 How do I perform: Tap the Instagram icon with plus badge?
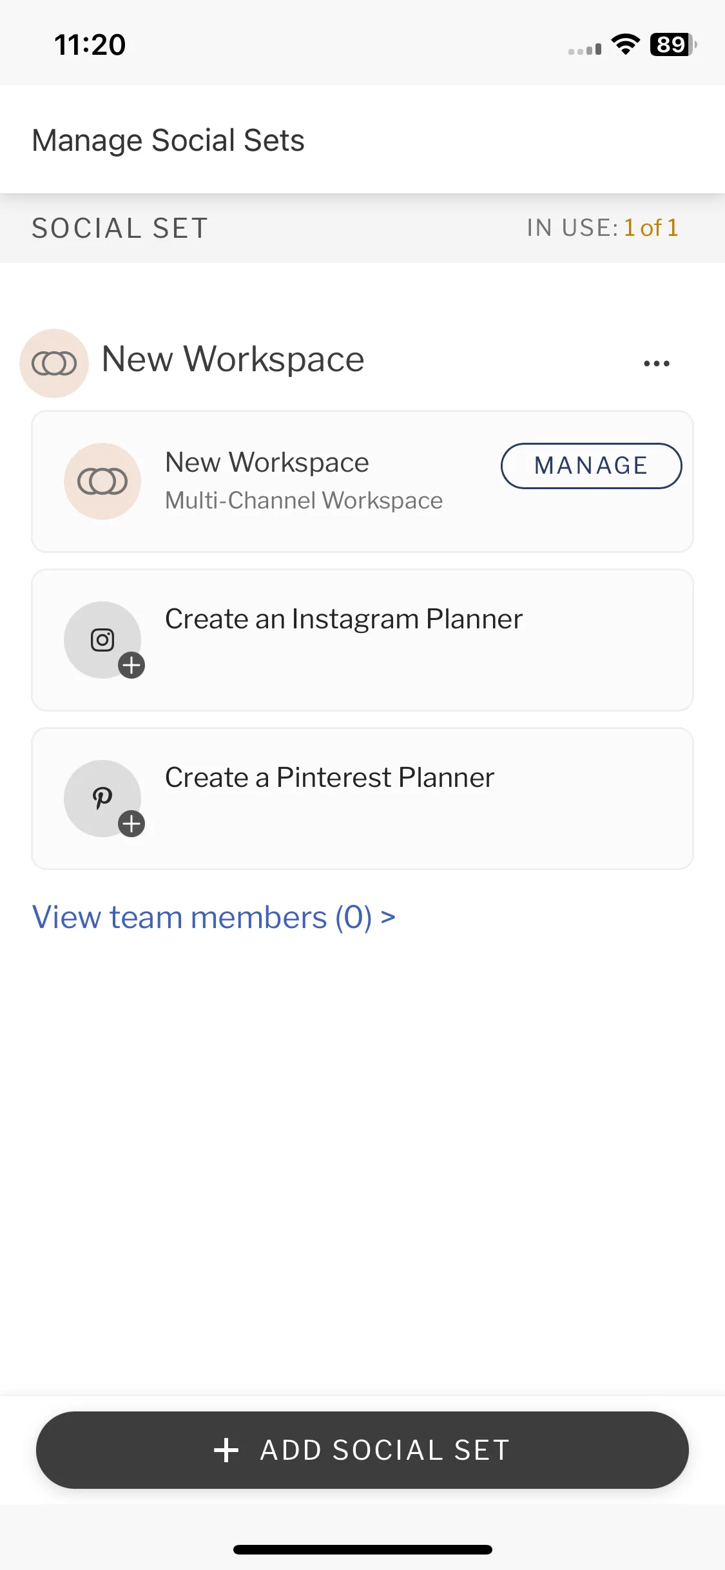[x=103, y=640]
